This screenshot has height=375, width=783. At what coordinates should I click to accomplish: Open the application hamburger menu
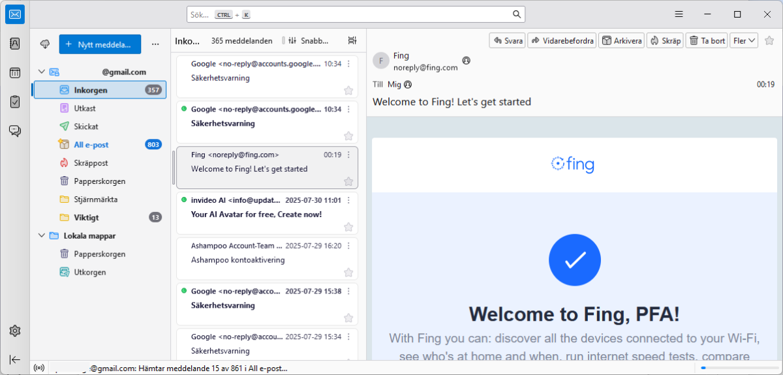point(679,14)
